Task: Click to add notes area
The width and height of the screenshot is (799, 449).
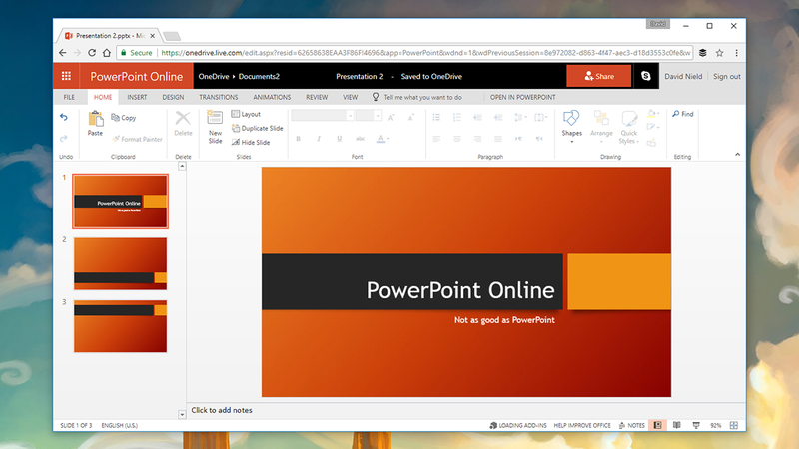Action: point(222,410)
